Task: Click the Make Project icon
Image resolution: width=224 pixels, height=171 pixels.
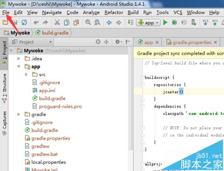Action: (130, 22)
